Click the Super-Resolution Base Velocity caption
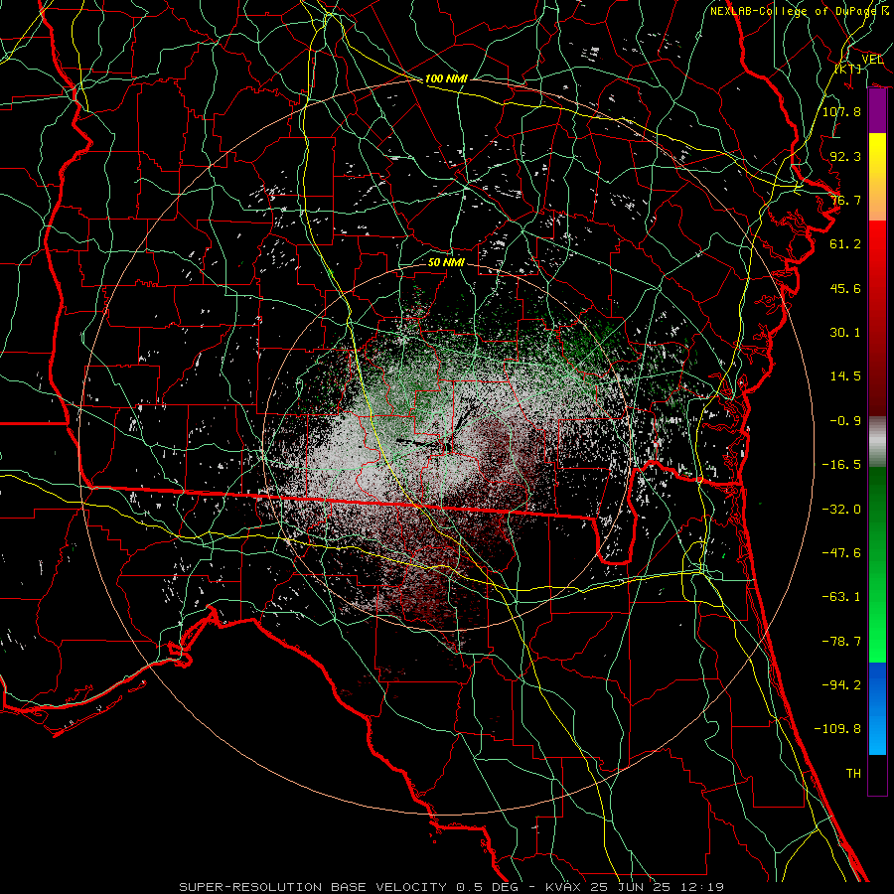 (452, 887)
